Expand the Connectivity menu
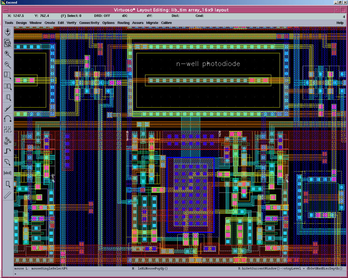The width and height of the screenshot is (348, 278). click(x=89, y=23)
